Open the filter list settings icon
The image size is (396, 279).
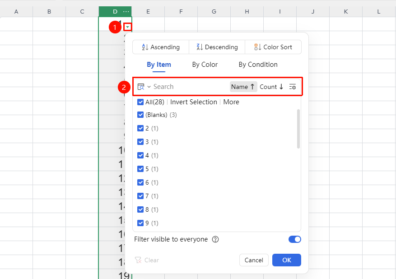click(x=293, y=87)
